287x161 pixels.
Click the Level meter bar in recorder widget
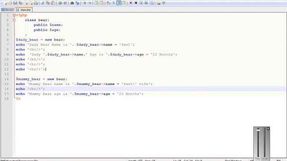click(x=265, y=142)
